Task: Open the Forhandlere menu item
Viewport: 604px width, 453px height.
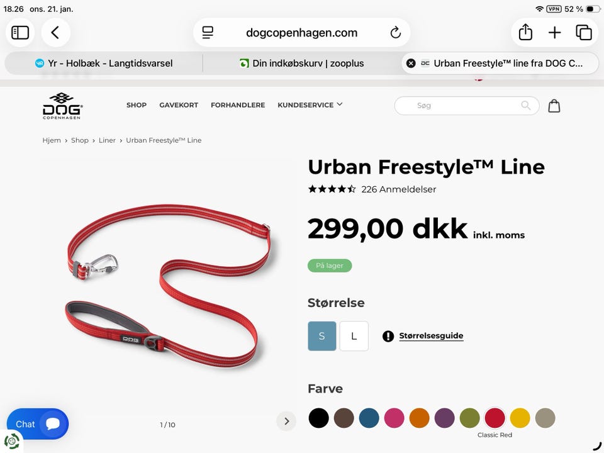Action: pyautogui.click(x=238, y=105)
